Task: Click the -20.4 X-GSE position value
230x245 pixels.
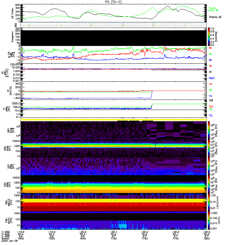Action: (x=206, y=232)
